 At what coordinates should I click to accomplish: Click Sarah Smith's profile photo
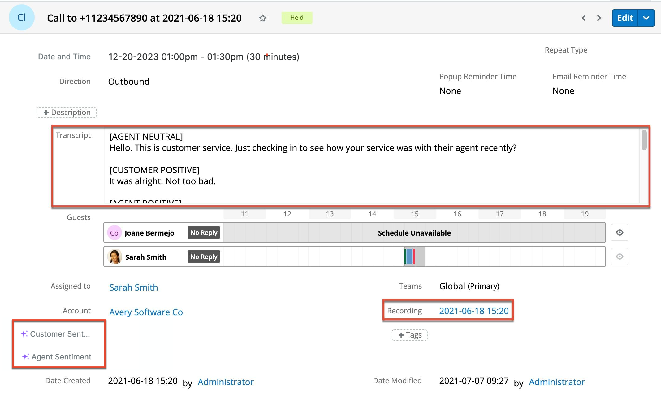click(x=114, y=257)
